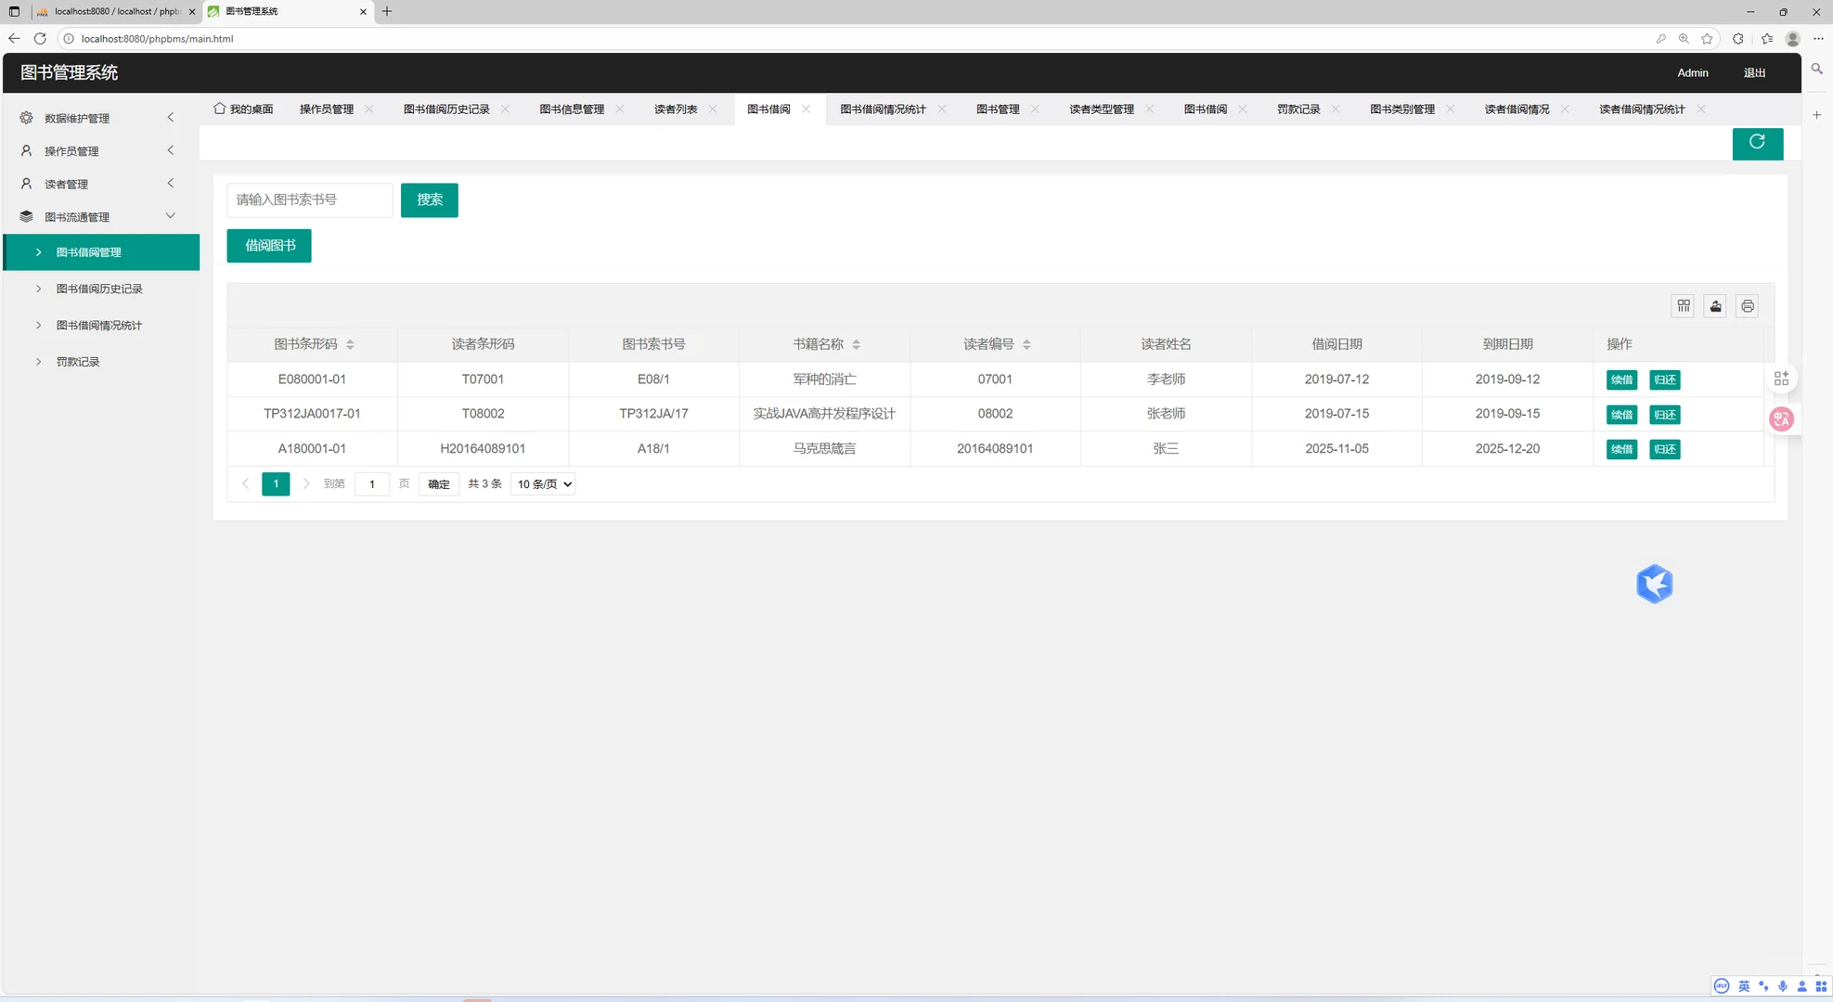The height and width of the screenshot is (1002, 1833).
Task: Click the export data icon above the table
Action: coord(1714,306)
